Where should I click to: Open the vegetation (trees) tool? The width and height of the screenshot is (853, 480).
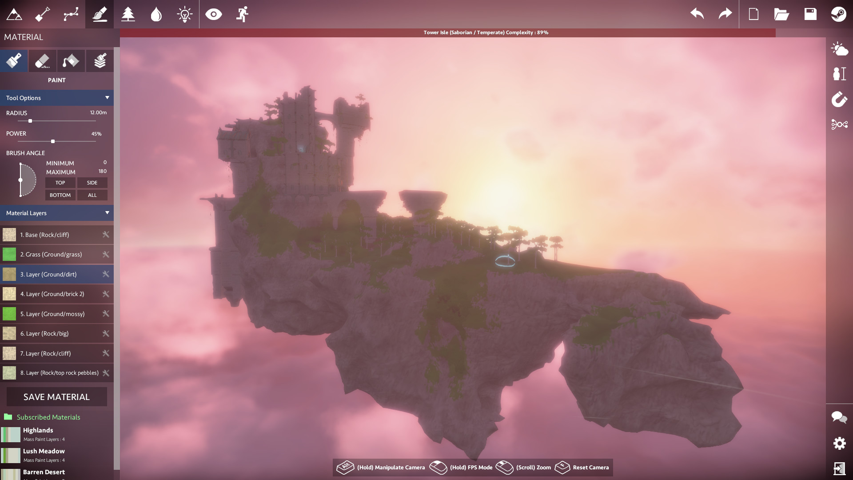[x=128, y=14]
